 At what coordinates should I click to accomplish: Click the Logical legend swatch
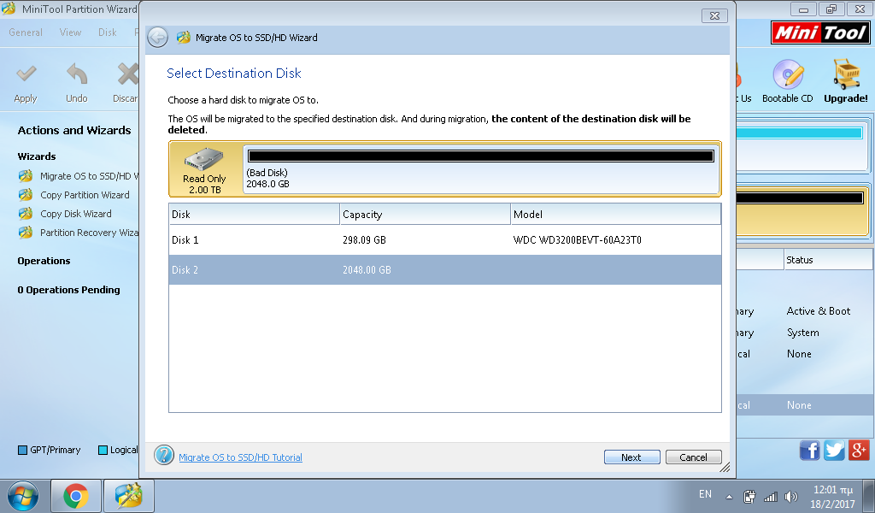tap(103, 450)
